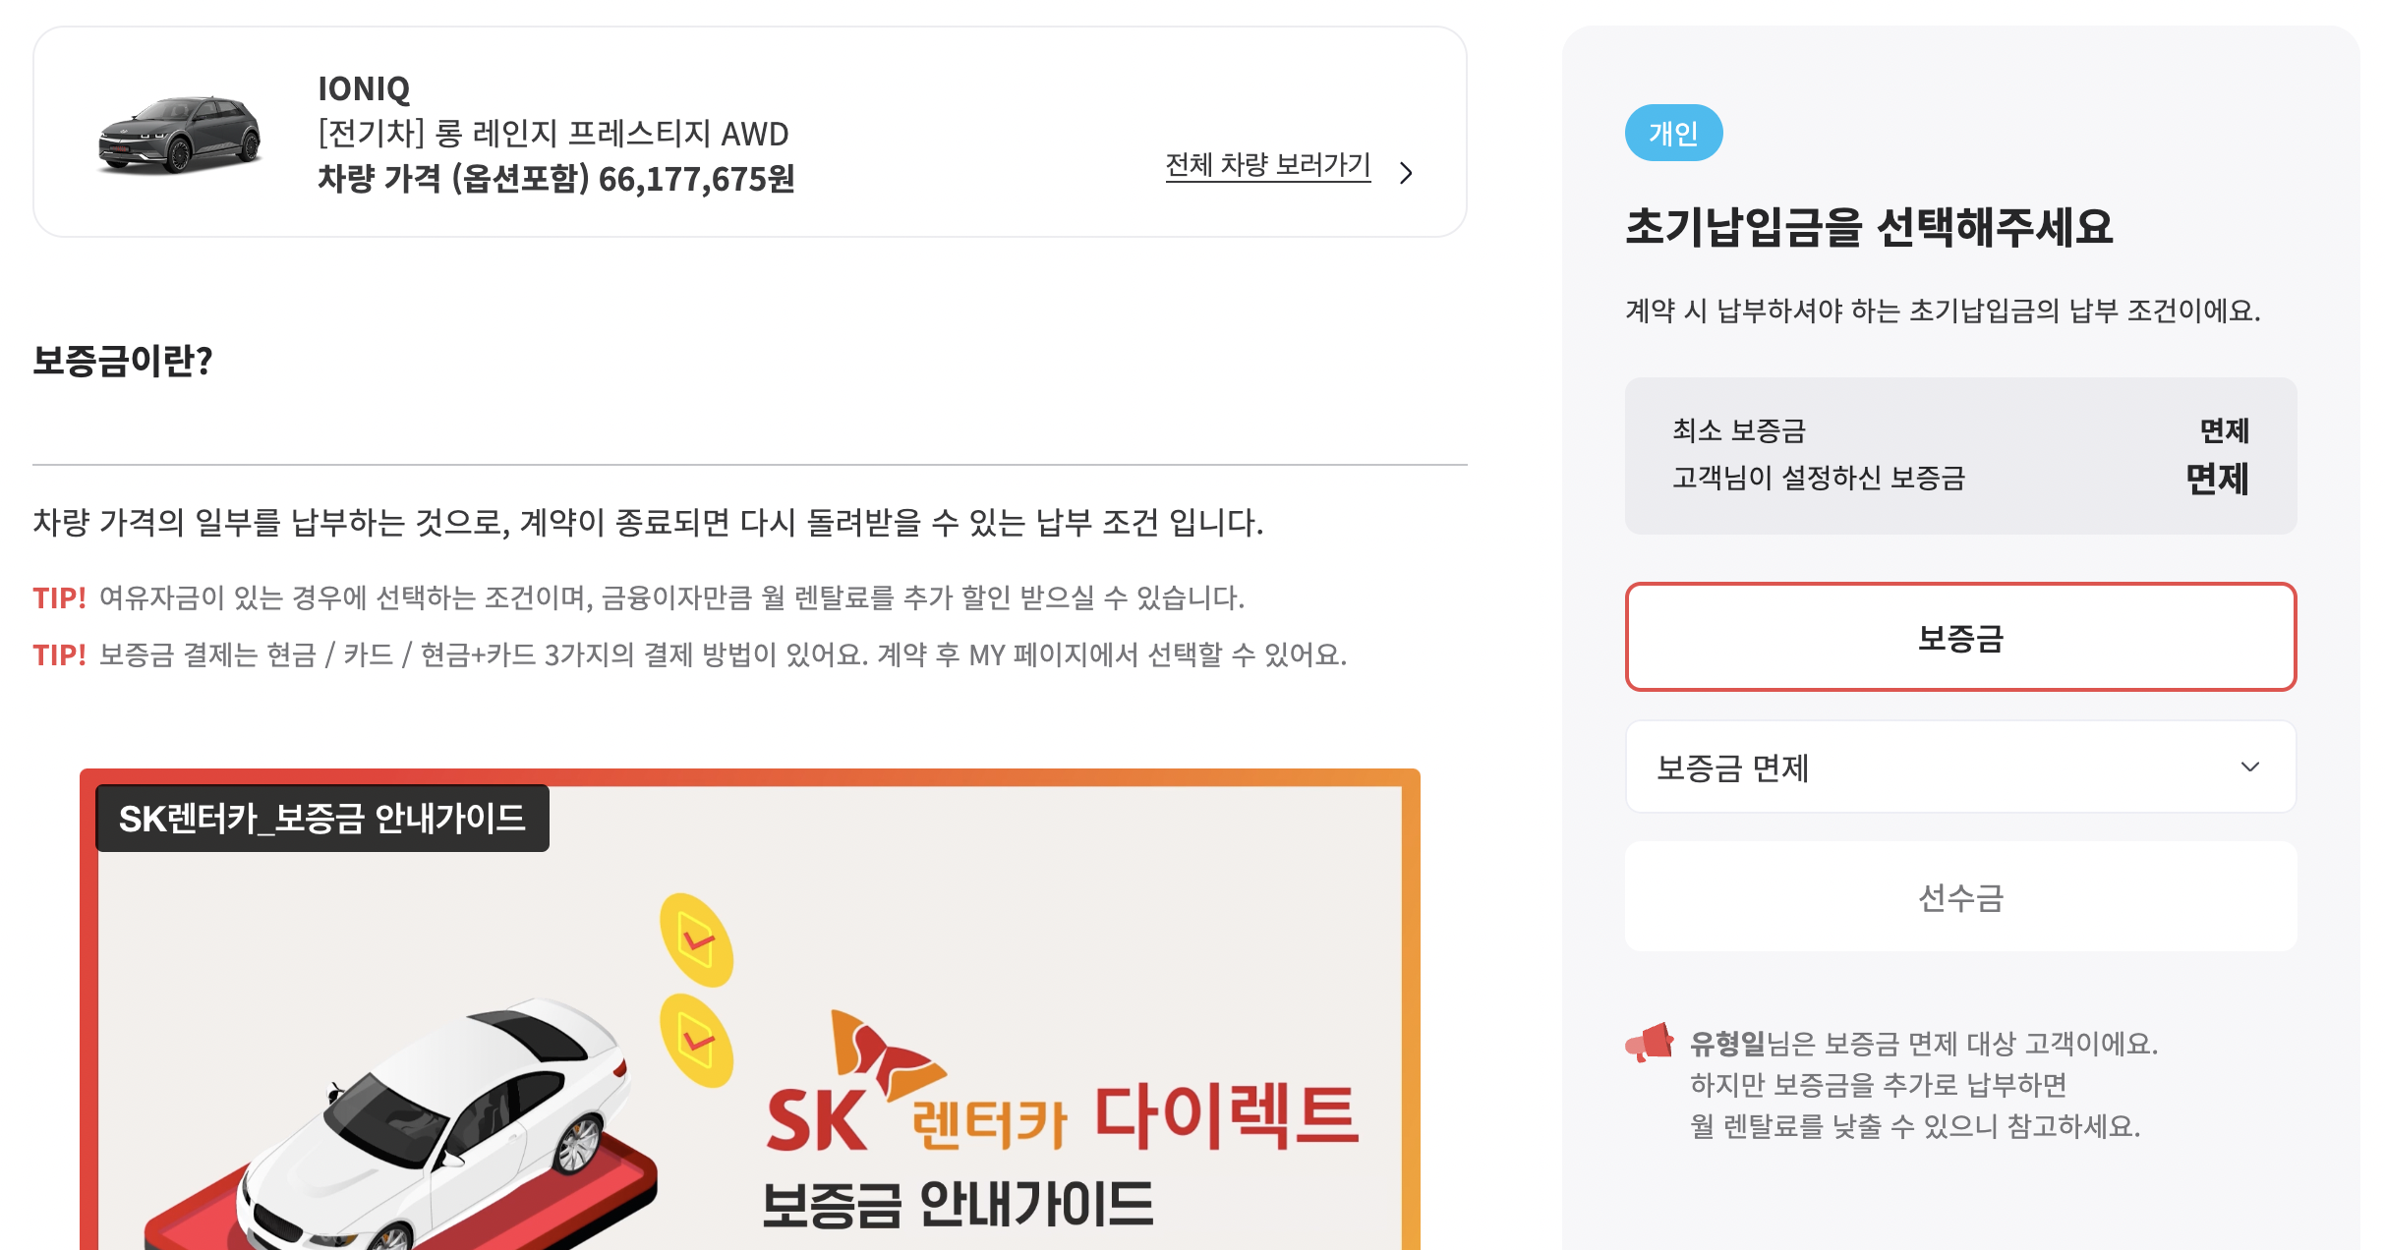Image resolution: width=2385 pixels, height=1250 pixels.
Task: Click the lower yellow coin icon
Action: (x=697, y=1040)
